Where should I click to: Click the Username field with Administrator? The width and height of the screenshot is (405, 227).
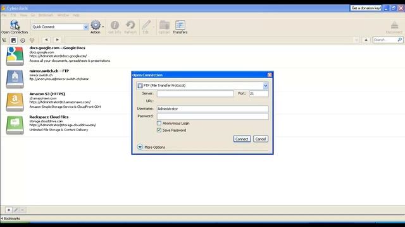(x=213, y=109)
